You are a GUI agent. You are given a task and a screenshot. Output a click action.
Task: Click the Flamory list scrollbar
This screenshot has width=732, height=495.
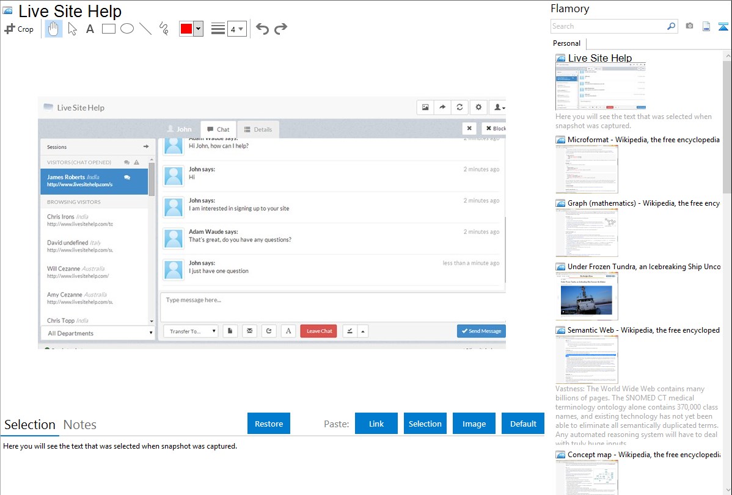727,126
